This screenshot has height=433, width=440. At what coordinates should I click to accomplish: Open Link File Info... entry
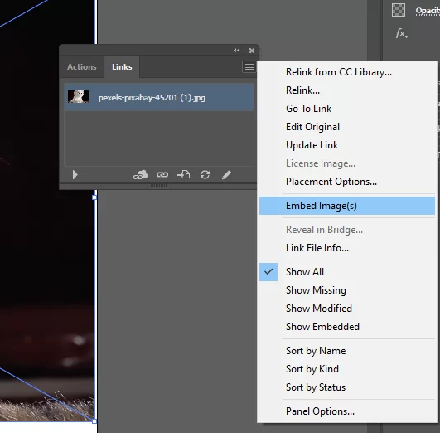click(x=347, y=248)
